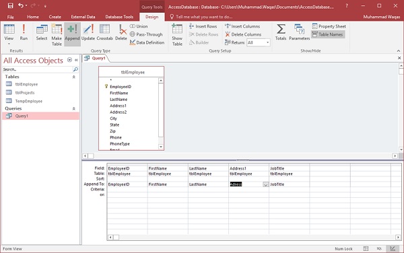Screen dimensions: 404x253
Task: Open the TempEmployee table in navigation pane
Action: tap(28, 101)
